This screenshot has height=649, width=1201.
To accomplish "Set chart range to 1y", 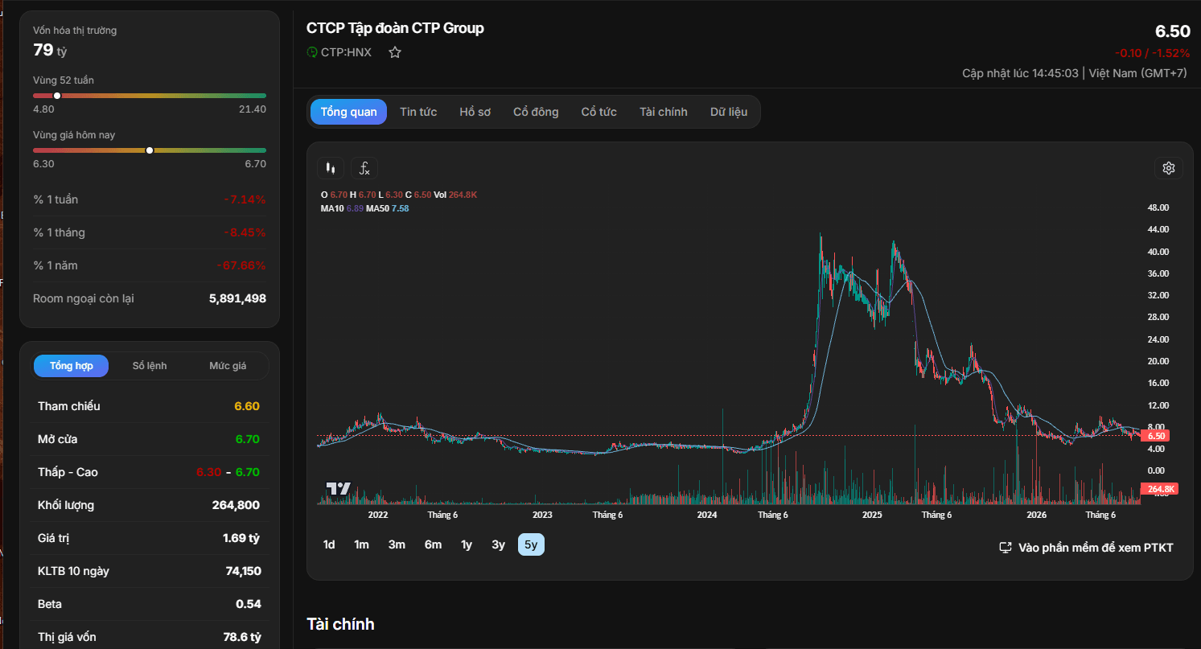I will 467,544.
